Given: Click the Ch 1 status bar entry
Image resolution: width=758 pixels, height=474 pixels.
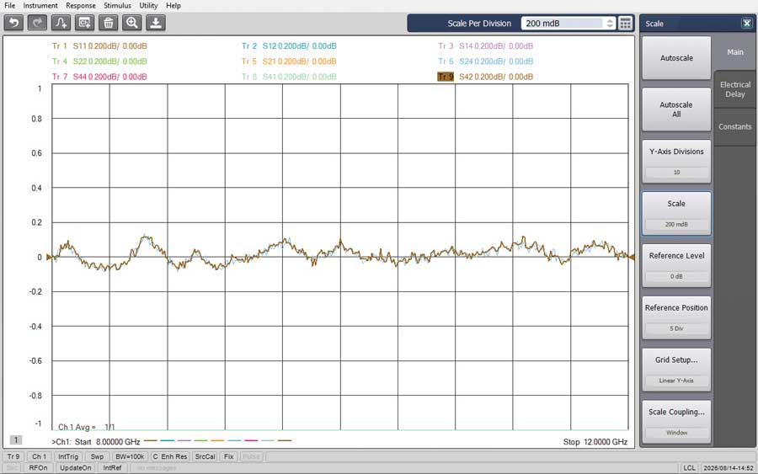Looking at the screenshot, I should click(39, 456).
